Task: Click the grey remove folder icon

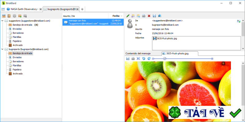Action: tap(25, 16)
